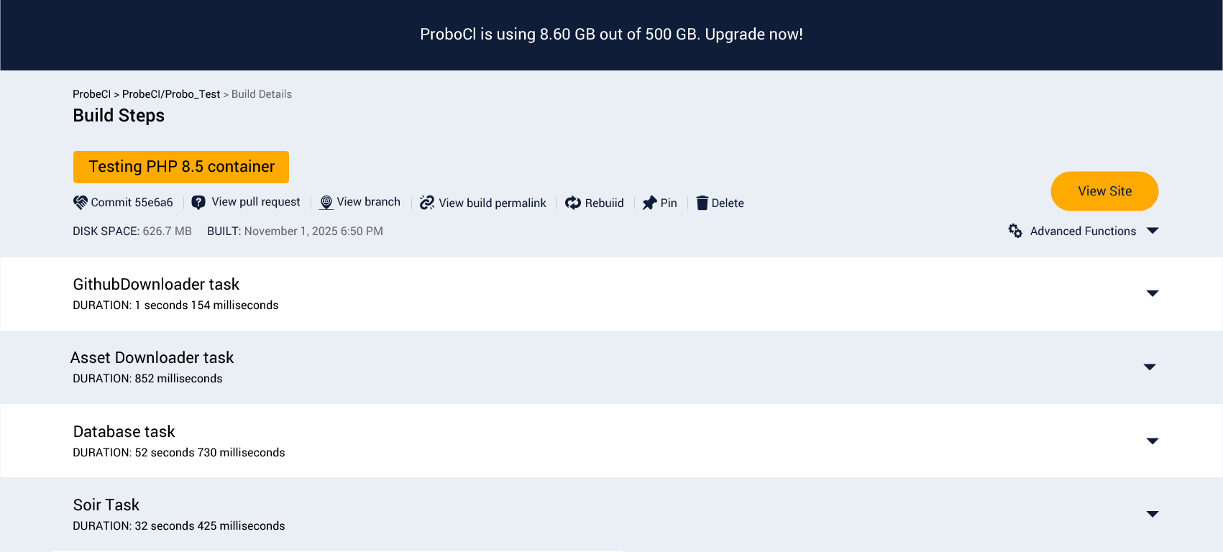Click the Database task title

pyautogui.click(x=124, y=431)
